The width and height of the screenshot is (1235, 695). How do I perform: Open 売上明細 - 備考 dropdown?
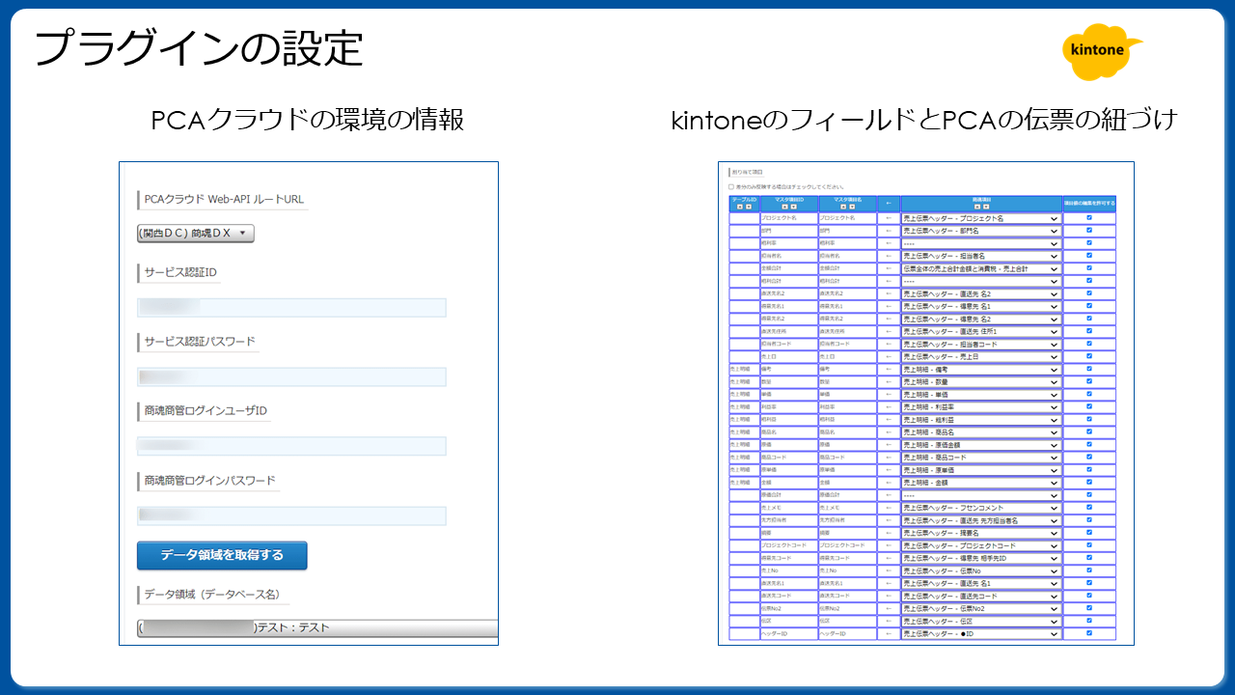pos(981,369)
